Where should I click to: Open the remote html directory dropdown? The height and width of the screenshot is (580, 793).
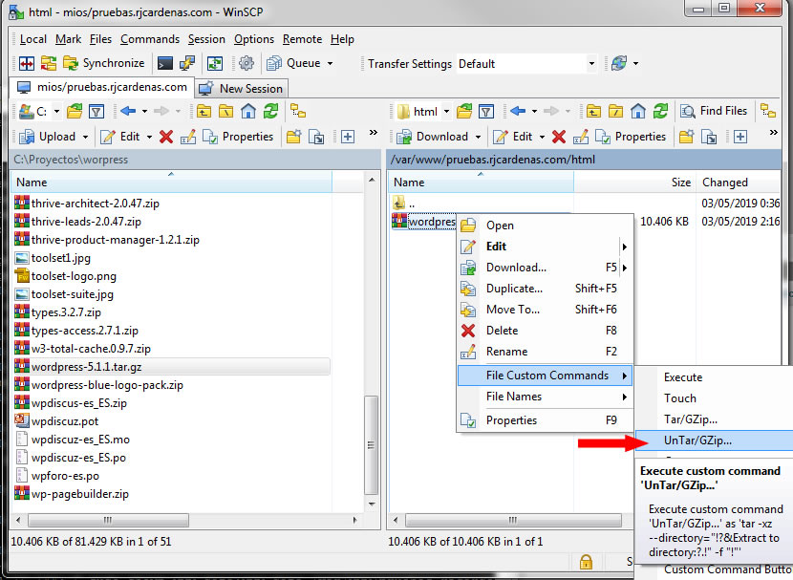point(446,111)
